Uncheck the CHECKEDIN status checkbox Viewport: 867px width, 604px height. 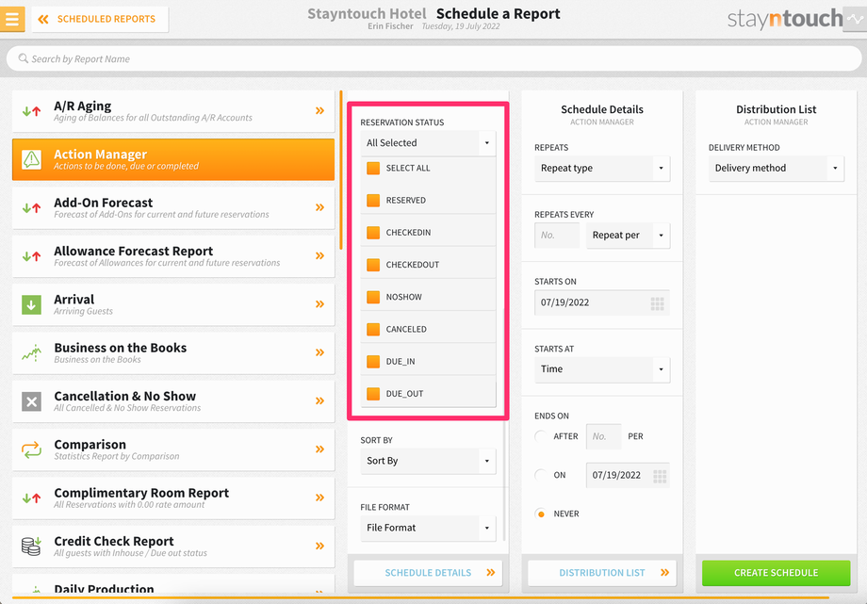(x=373, y=233)
